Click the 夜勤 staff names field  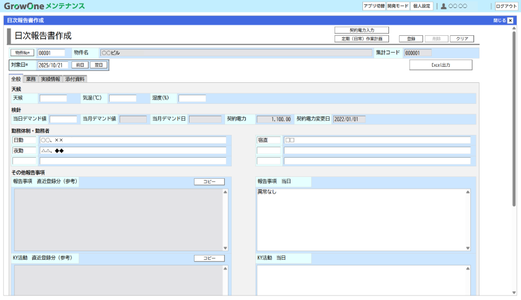coord(133,151)
